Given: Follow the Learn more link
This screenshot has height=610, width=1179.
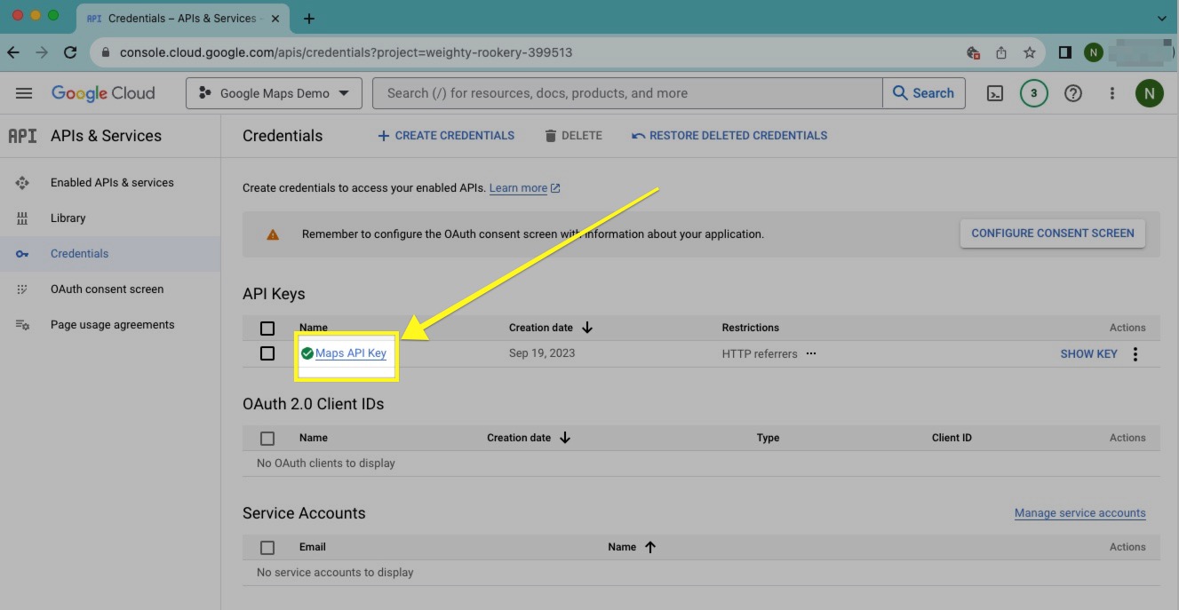Looking at the screenshot, I should [524, 188].
